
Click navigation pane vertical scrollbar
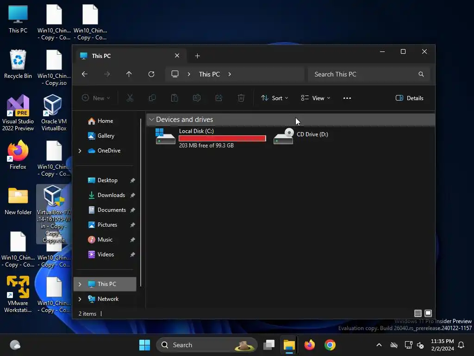[x=141, y=203]
